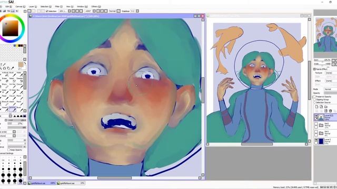Screen dimensions: 337x189
Task: Open the Selection menu
Action: coord(46,6)
